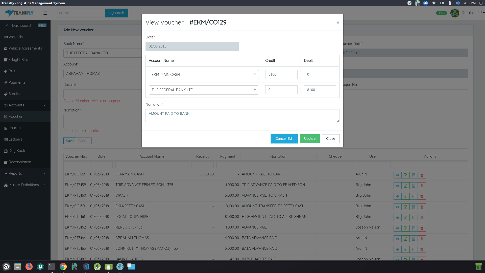Open THE FEDERAL BANK LTD account dropdown
This screenshot has width=485, height=273.
[x=255, y=90]
